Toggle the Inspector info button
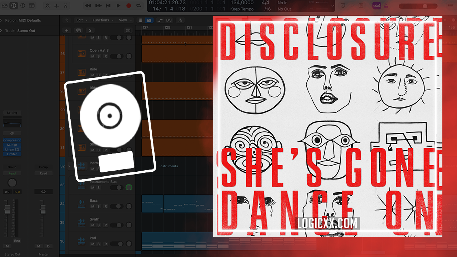This screenshot has width=457, height=257. [14, 6]
